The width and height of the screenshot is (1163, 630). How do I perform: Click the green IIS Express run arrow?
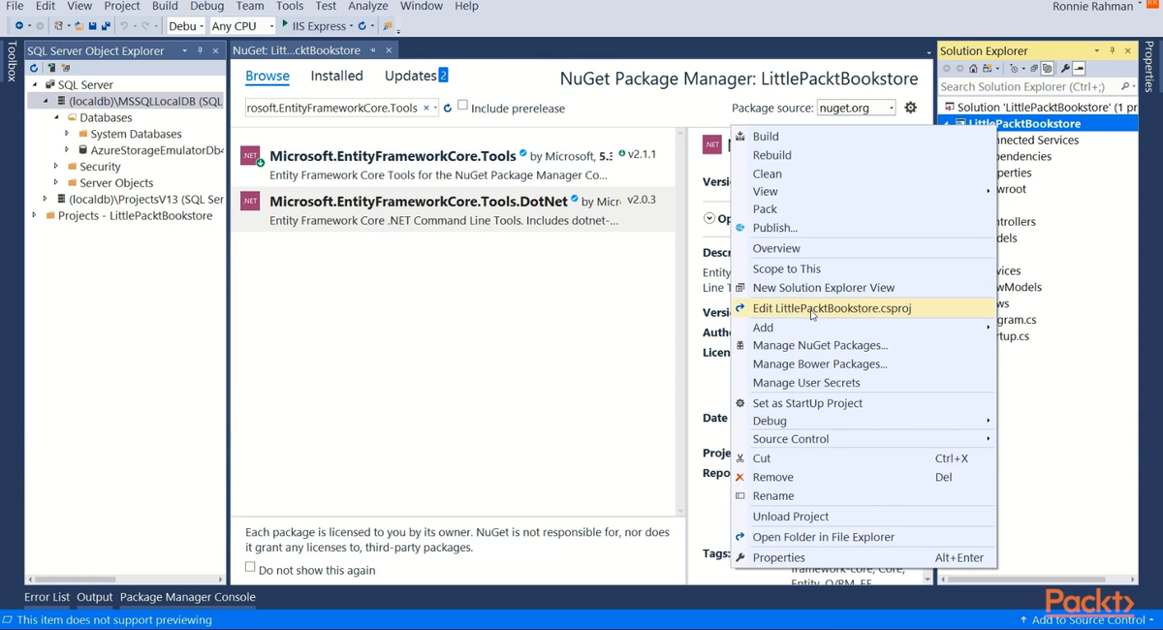coord(285,24)
